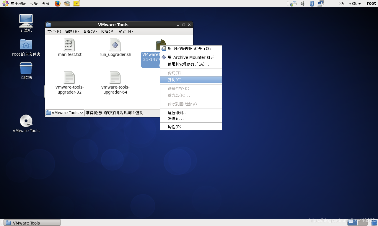Select the vmware-tools-upgrader-64 file icon
The image size is (378, 226).
point(115,77)
